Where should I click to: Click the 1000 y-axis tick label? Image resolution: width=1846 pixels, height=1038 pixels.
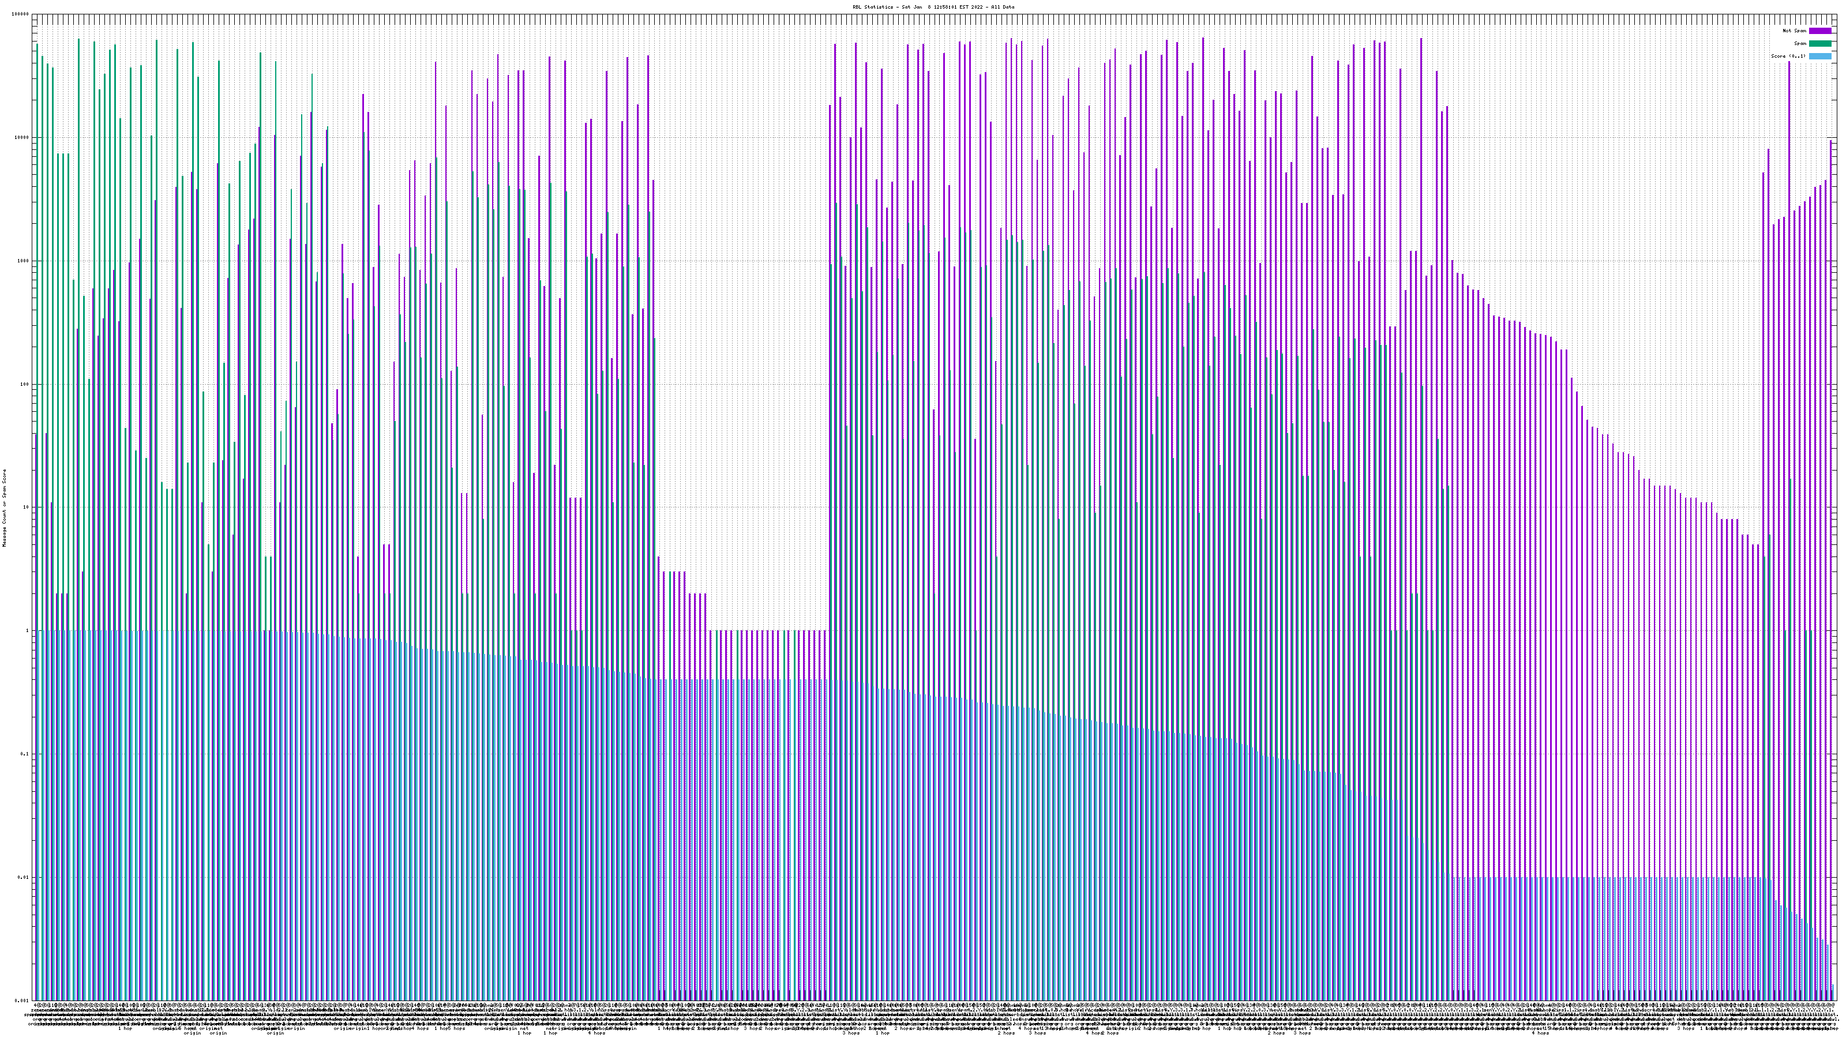[x=24, y=261]
